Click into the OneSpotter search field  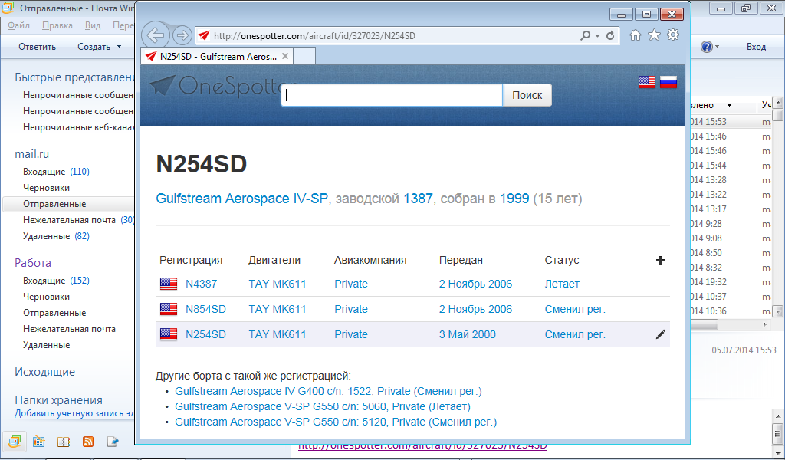coord(392,95)
